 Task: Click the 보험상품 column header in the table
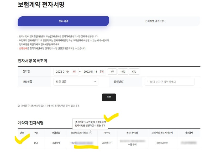click(x=56, y=133)
